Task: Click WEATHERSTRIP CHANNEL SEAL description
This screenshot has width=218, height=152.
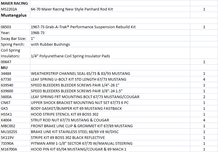Action: coord(110,73)
